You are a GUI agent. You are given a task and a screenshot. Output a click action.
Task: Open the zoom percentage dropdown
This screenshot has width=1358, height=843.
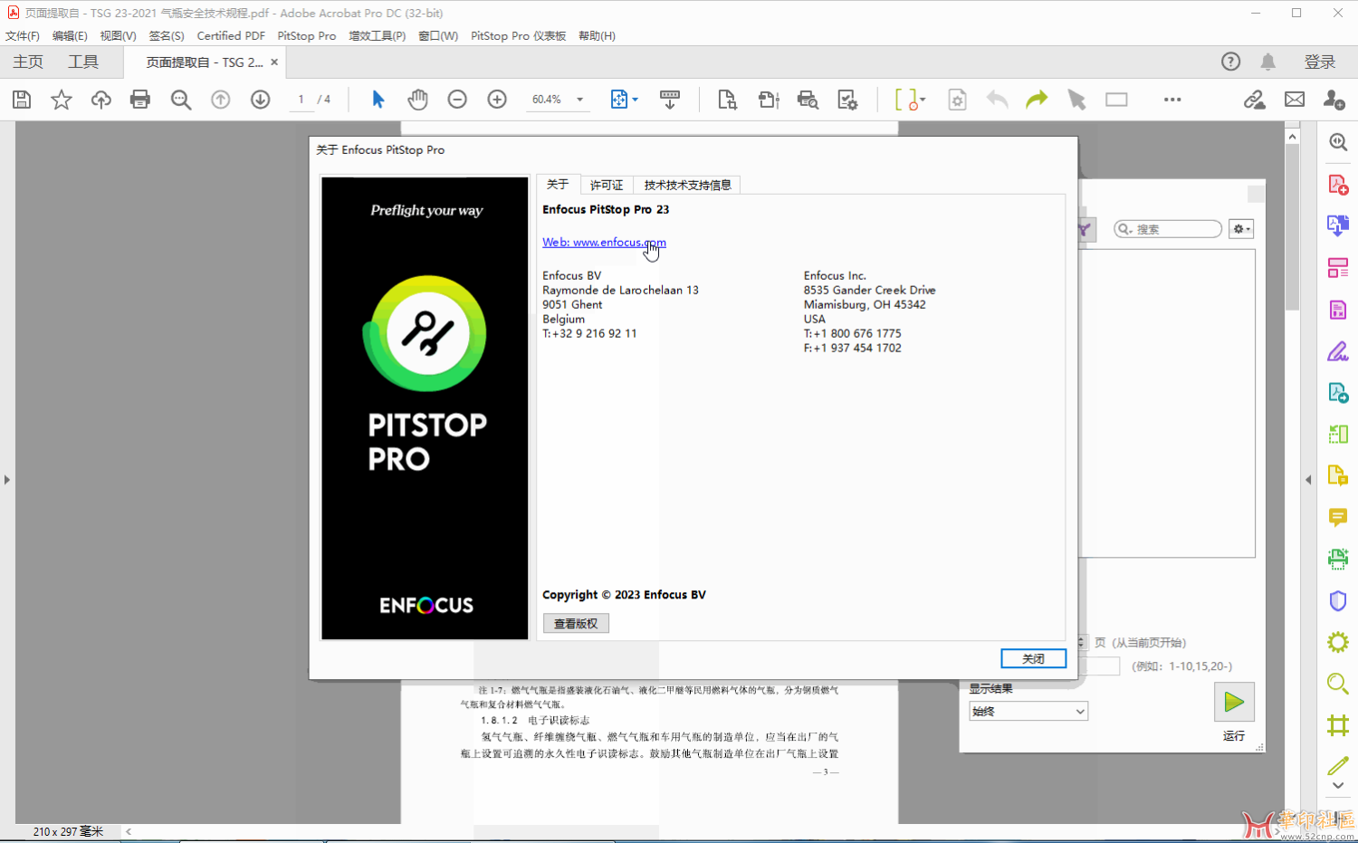[x=580, y=100]
